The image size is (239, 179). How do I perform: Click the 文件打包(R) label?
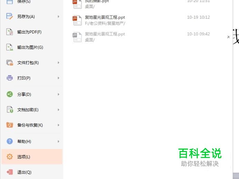[28, 62]
